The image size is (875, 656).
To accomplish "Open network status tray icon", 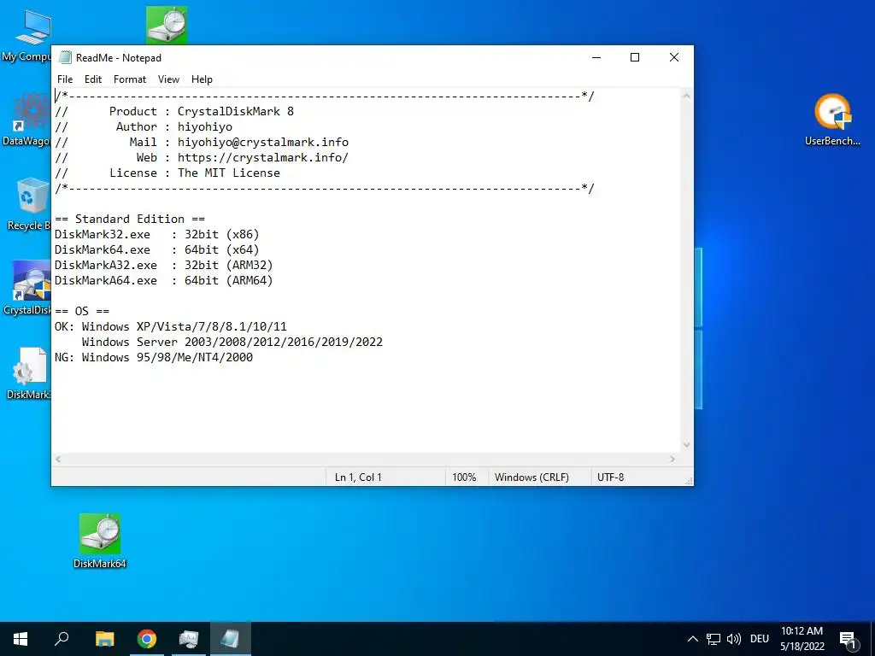I will pyautogui.click(x=714, y=639).
